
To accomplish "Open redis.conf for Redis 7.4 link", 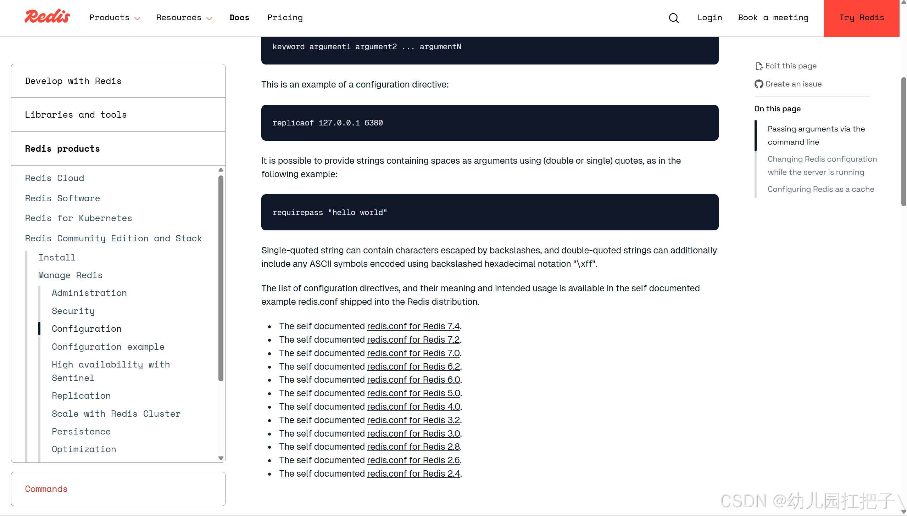I will pyautogui.click(x=413, y=326).
